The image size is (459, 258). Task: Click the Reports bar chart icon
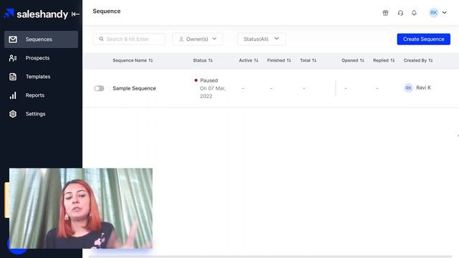(13, 95)
